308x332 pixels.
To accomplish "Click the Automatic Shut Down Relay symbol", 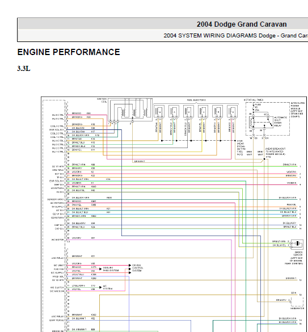I will tap(261, 122).
